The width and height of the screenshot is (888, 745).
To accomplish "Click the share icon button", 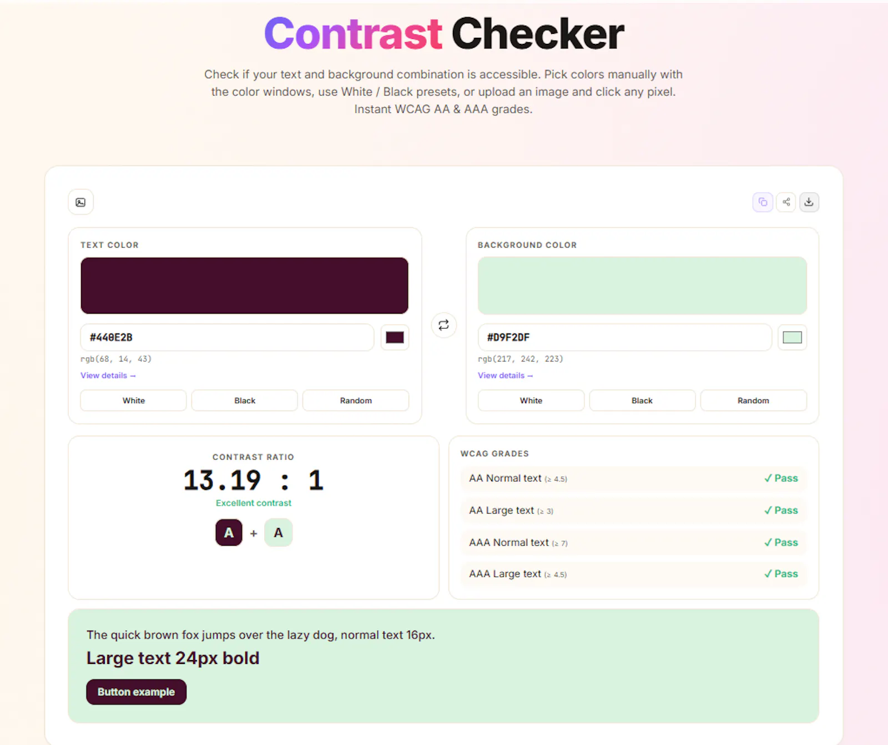I will tap(786, 202).
